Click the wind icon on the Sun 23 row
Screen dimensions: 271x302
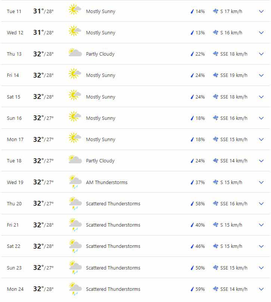tap(215, 268)
